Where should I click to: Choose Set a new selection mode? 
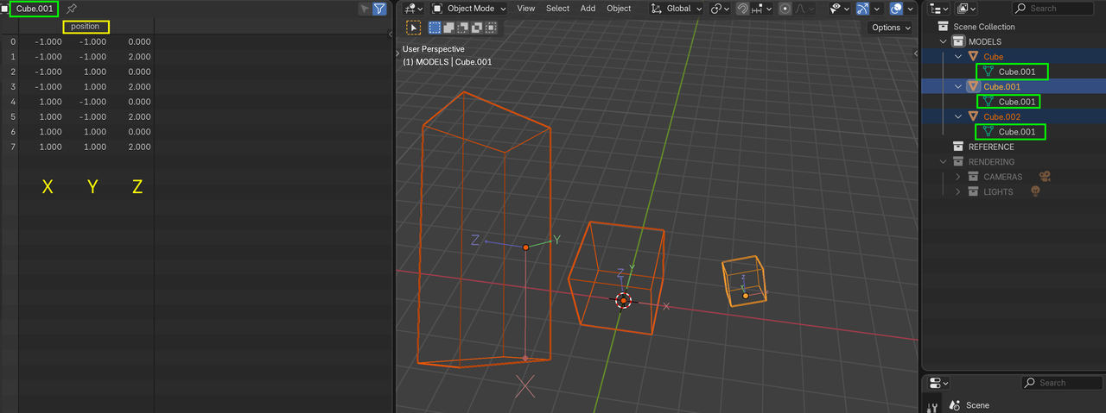435,28
